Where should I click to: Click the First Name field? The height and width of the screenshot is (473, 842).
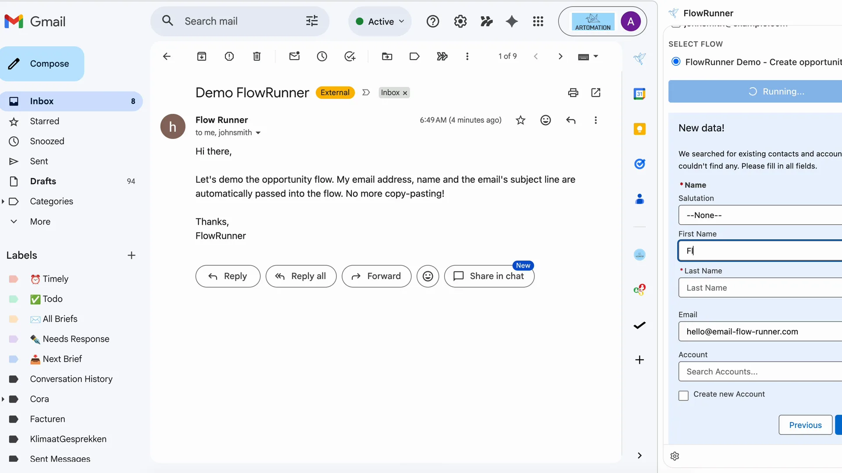(760, 251)
